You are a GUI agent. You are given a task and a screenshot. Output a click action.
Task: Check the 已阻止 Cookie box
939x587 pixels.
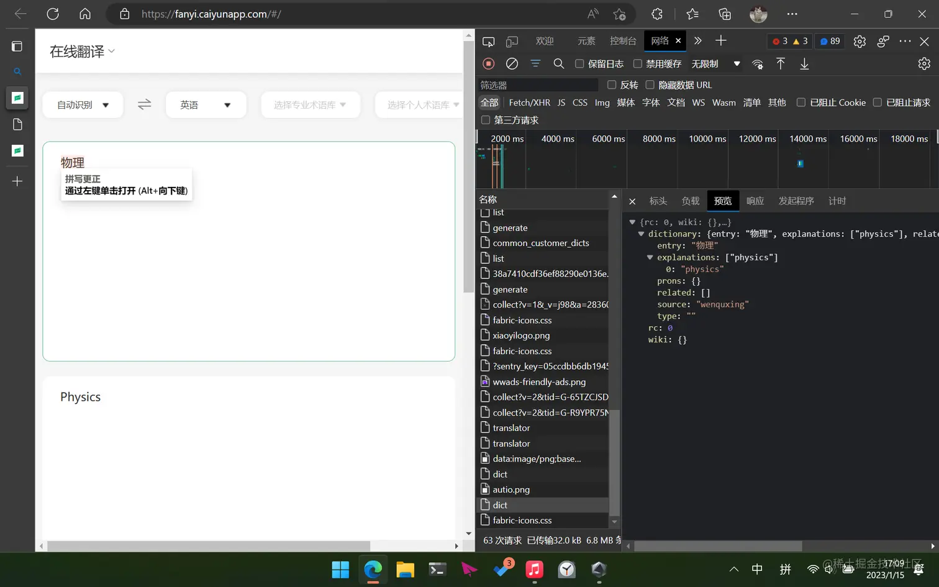point(801,102)
